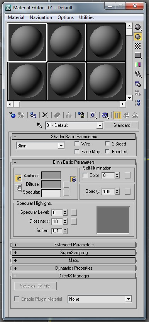Open Sample UV Tiling flyout

click(x=138, y=55)
